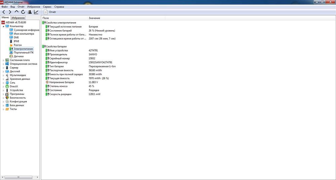Click the База данных icon in the tree
The image size is (336, 180).
pos(7,105)
